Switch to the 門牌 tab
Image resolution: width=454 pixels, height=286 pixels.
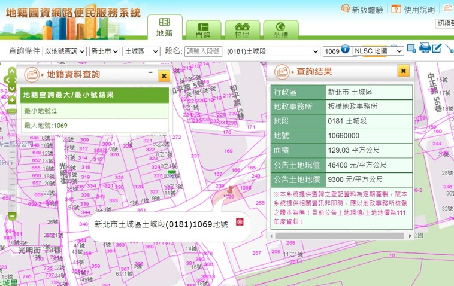coord(203,30)
